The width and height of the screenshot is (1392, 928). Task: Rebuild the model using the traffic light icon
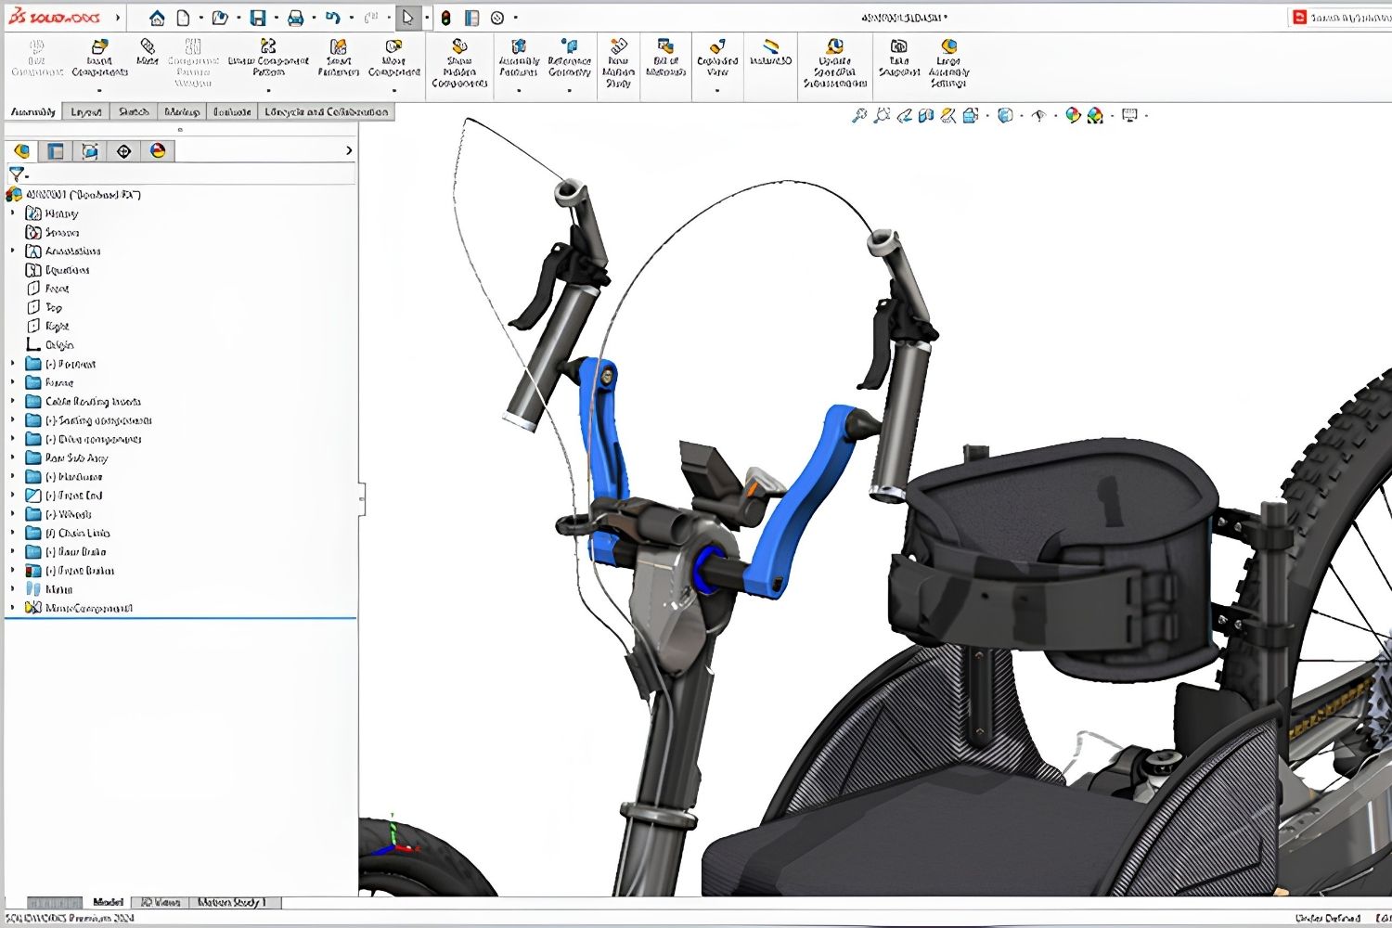point(445,18)
